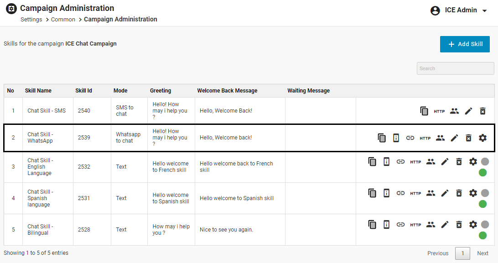Click the Search input field

tap(455, 68)
